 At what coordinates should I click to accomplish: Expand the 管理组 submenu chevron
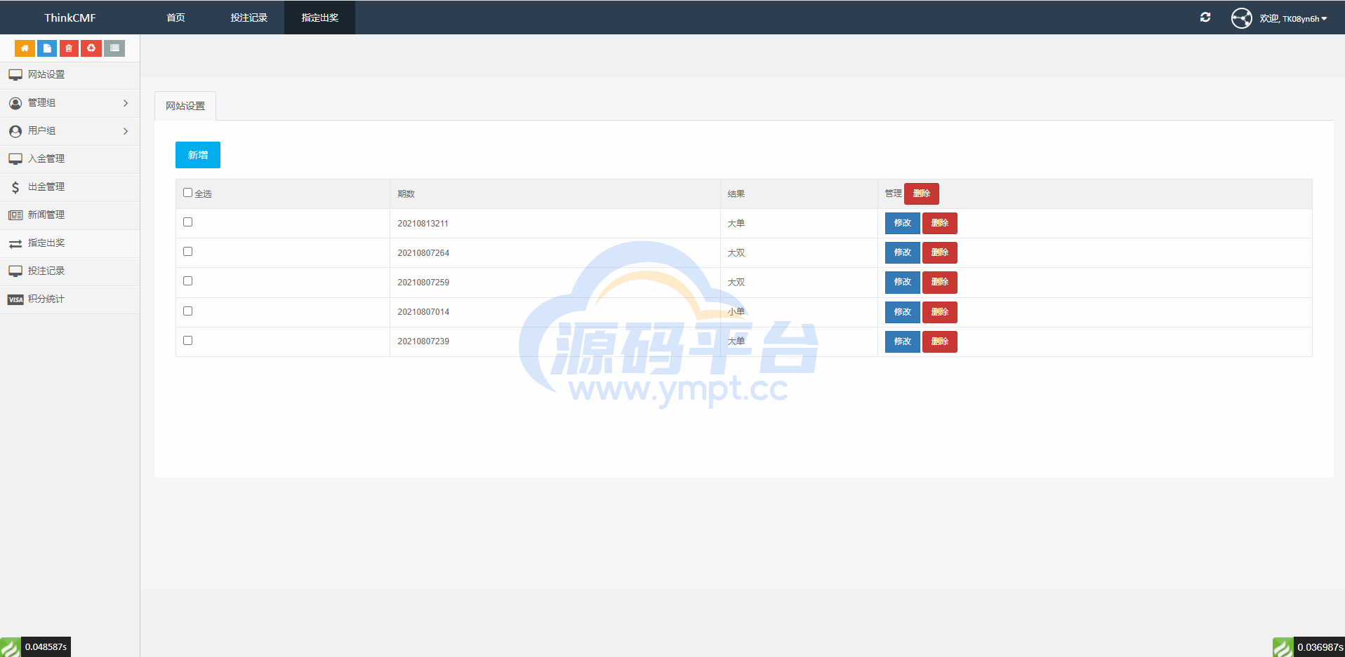[126, 103]
